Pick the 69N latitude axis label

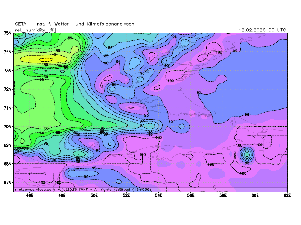pyautogui.click(x=8, y=145)
